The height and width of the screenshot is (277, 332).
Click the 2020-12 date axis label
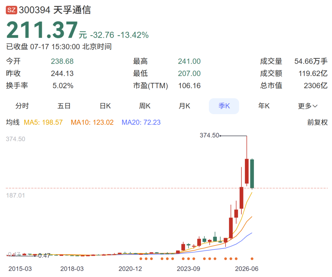pos(130,269)
